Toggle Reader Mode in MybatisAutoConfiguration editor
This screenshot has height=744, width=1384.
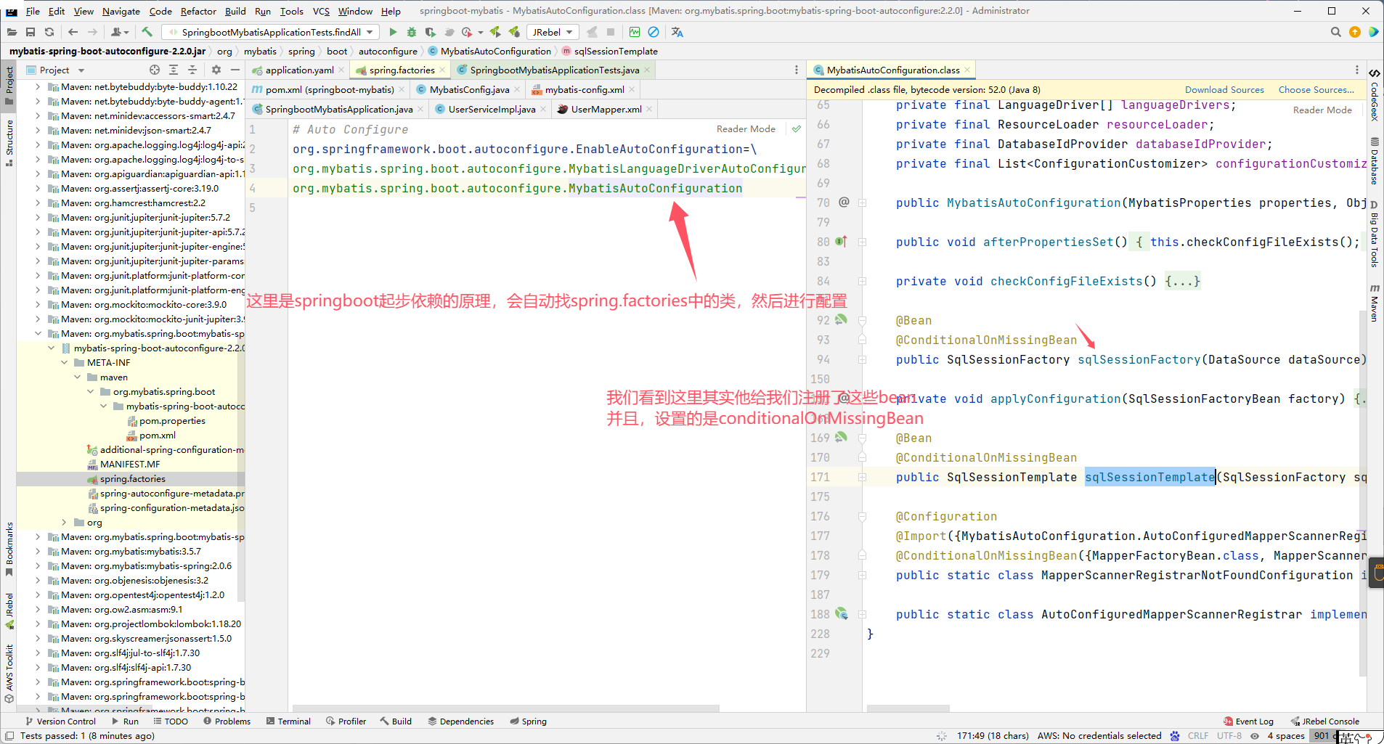pos(1322,110)
